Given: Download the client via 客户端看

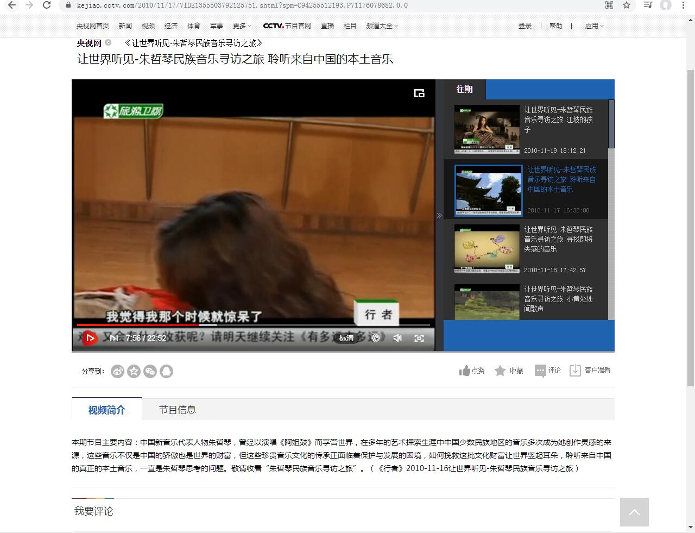Looking at the screenshot, I should click(x=590, y=371).
